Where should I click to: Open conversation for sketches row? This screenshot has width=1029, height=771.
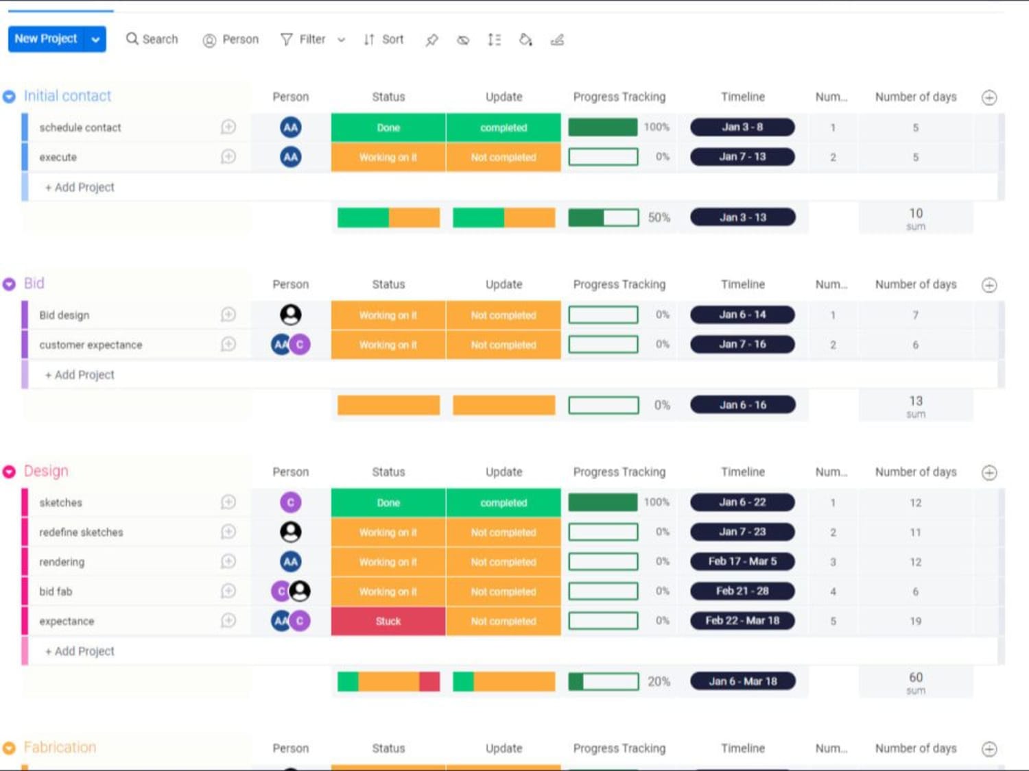[x=228, y=502]
